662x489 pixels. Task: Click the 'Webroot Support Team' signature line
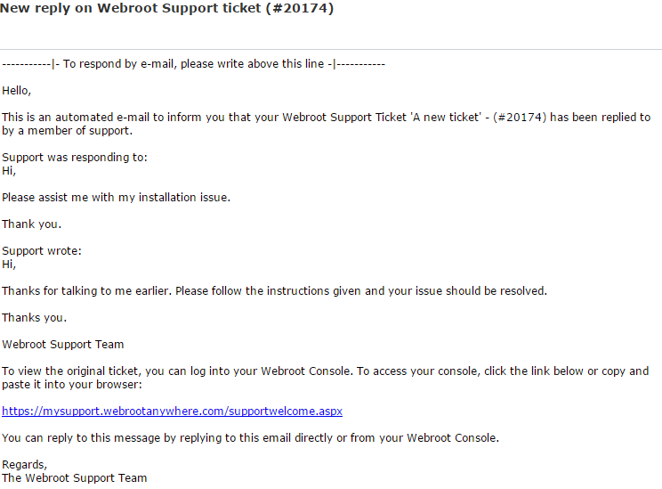click(x=63, y=345)
